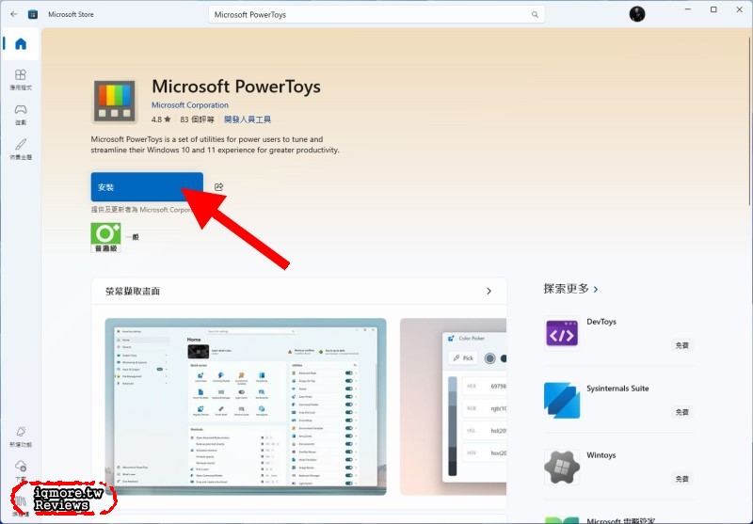
Task: Open the Wintoys app icon
Action: (x=562, y=467)
